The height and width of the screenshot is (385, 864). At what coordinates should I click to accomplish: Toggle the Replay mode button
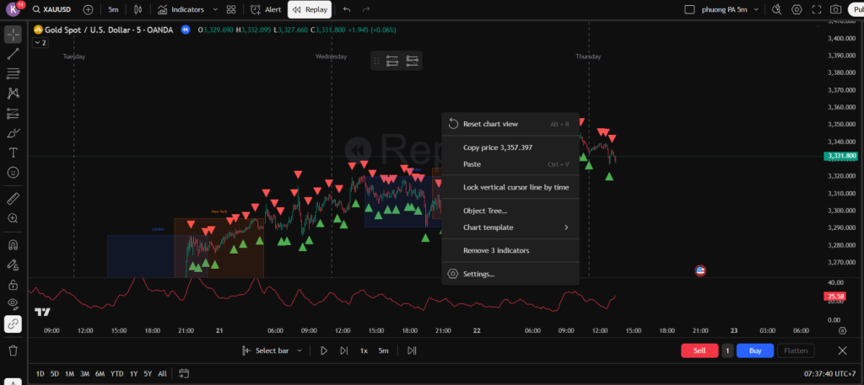310,10
